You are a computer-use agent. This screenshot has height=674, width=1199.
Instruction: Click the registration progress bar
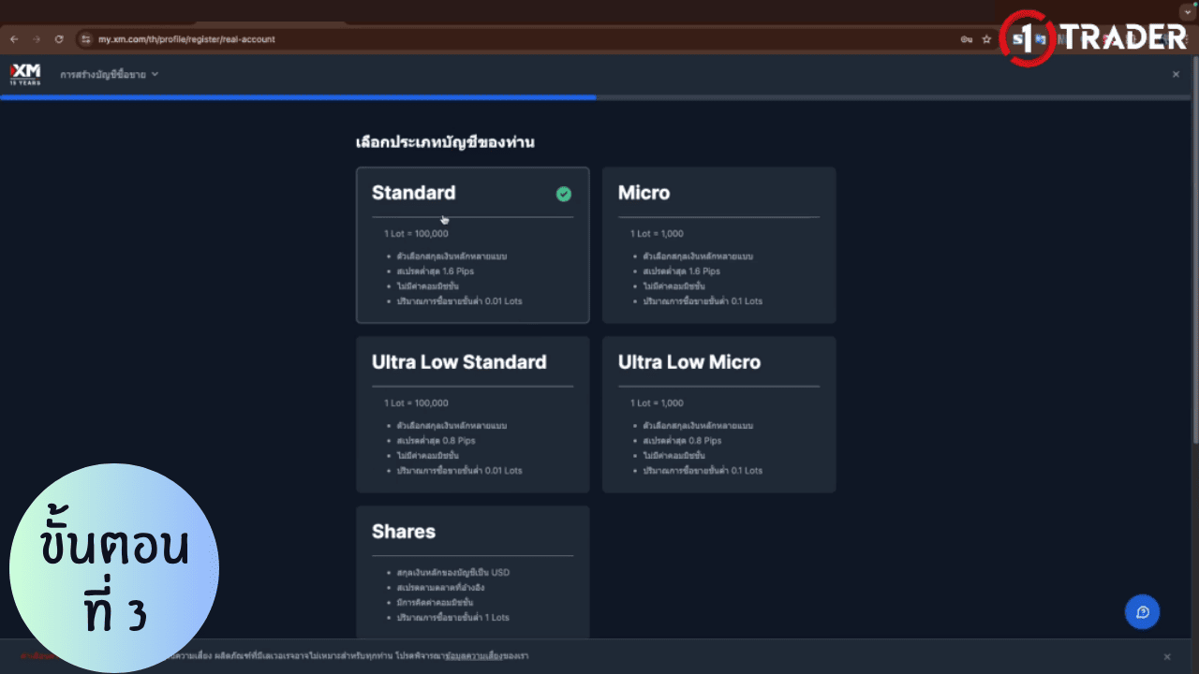[599, 96]
